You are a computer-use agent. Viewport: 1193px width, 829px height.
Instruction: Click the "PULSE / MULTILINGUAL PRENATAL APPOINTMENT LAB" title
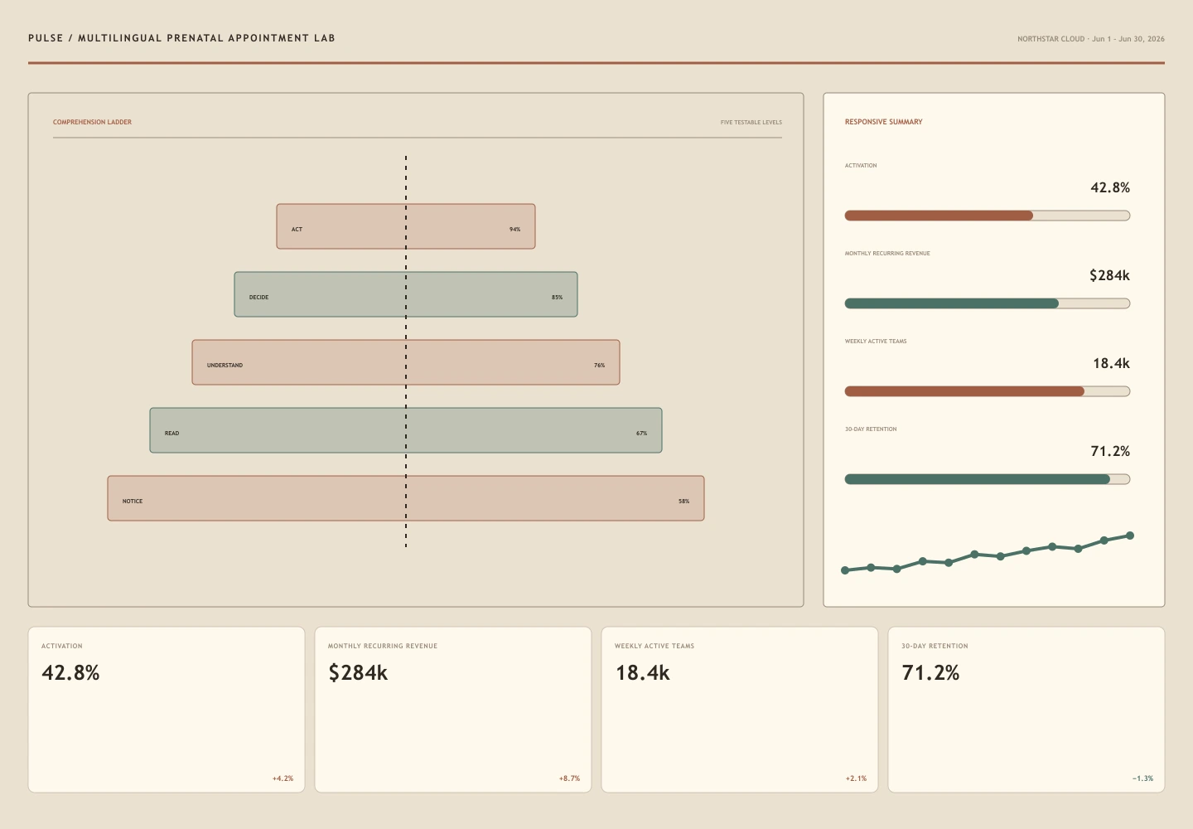click(182, 38)
